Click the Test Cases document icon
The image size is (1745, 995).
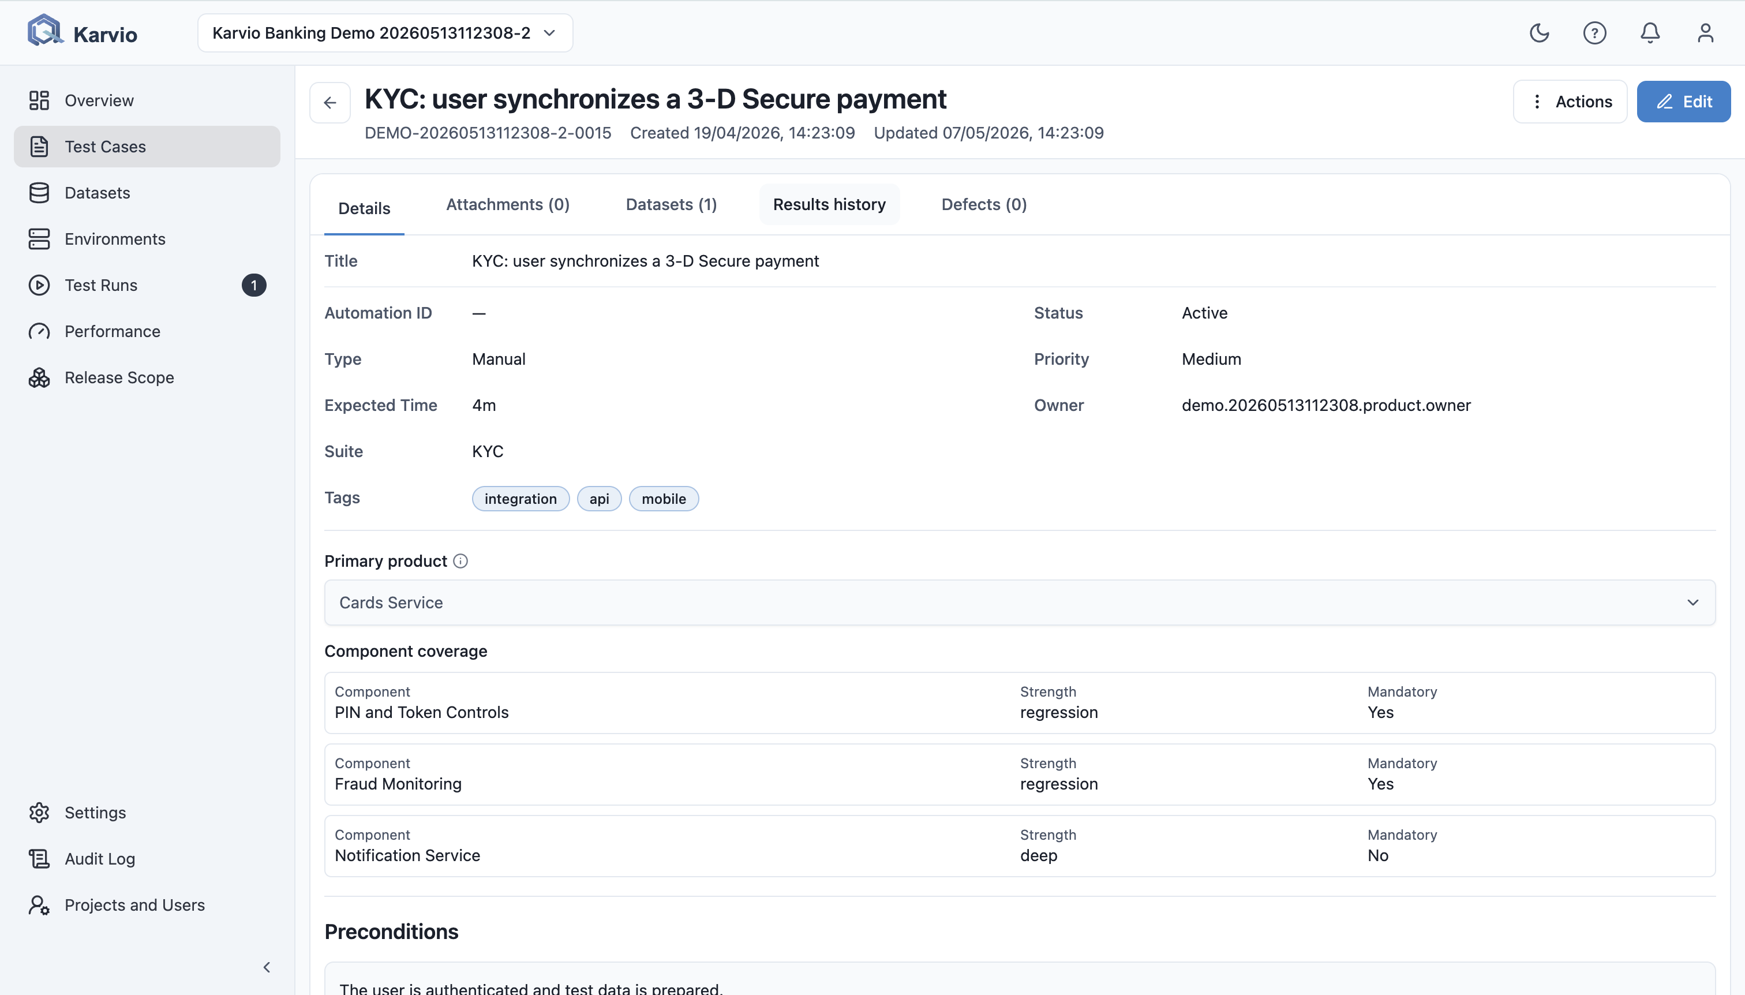[39, 146]
